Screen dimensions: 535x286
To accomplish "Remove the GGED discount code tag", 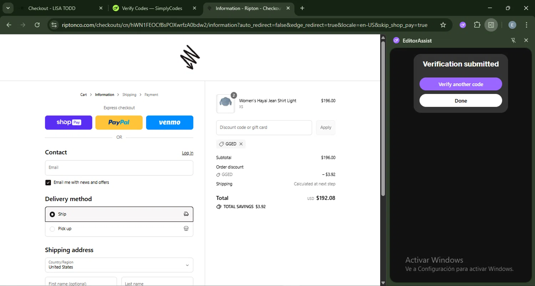I will tap(241, 144).
